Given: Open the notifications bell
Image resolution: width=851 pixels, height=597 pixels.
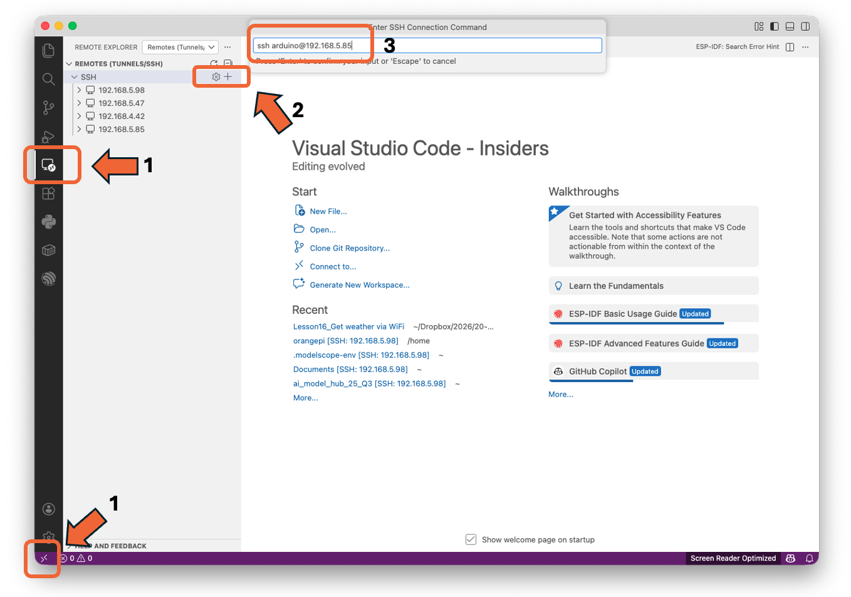Looking at the screenshot, I should [x=809, y=558].
